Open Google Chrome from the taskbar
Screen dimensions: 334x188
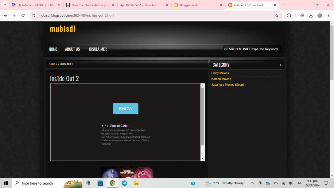click(112, 183)
